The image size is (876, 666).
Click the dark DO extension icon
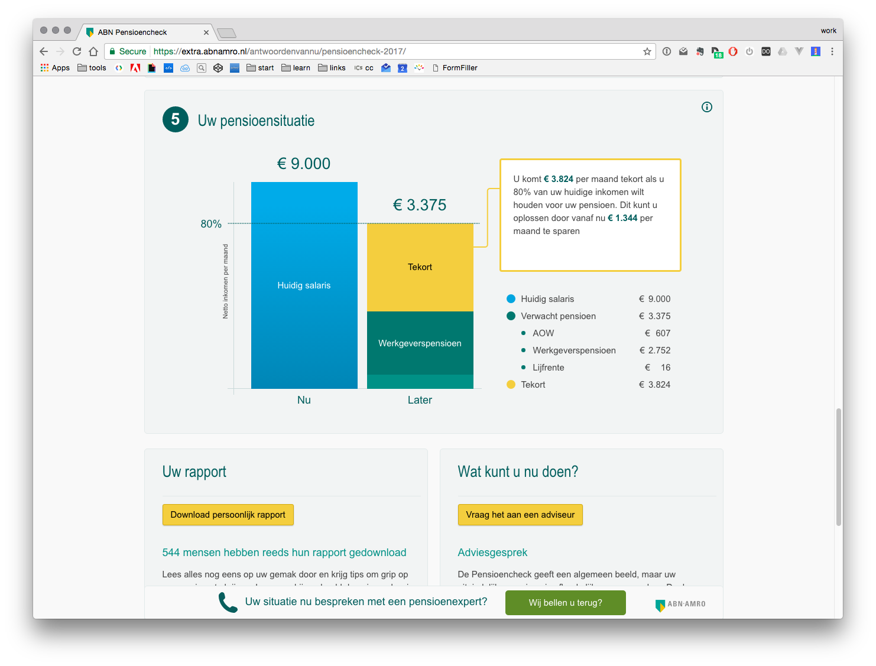coord(766,51)
